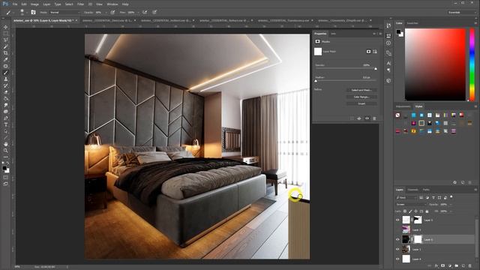This screenshot has width=480, height=270.
Task: Click the Color Range button
Action: (x=361, y=97)
